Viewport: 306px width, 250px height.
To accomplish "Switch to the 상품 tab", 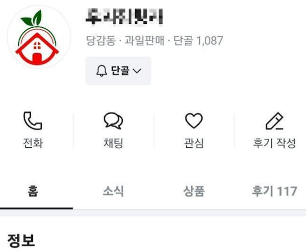I will pyautogui.click(x=194, y=191).
